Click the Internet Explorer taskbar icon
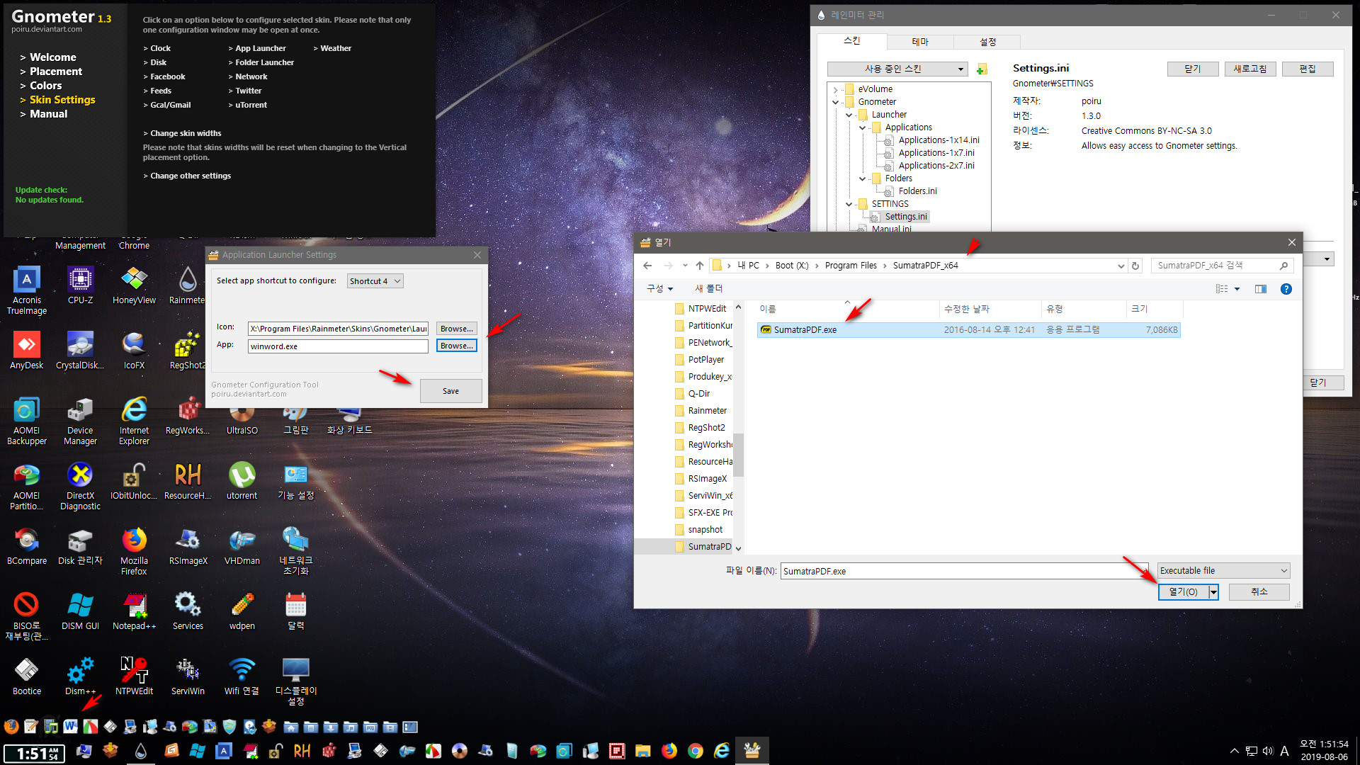The image size is (1360, 765). click(x=722, y=751)
